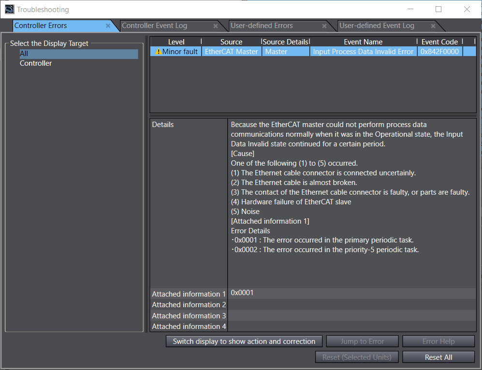This screenshot has width=482, height=370.
Task: Open the User-defined Event Log tab
Action: coord(377,26)
